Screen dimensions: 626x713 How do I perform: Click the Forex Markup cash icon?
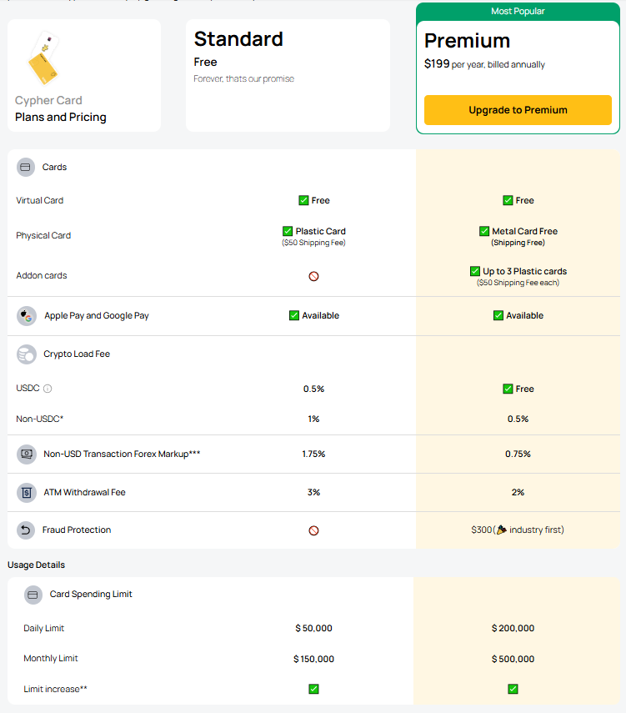point(27,454)
